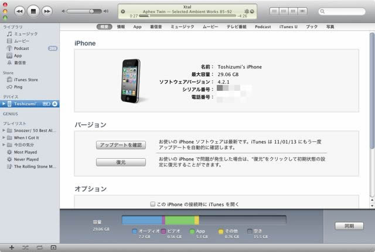375x252 pixels.
Task: Switch to album list view icon
Action: pos(284,11)
